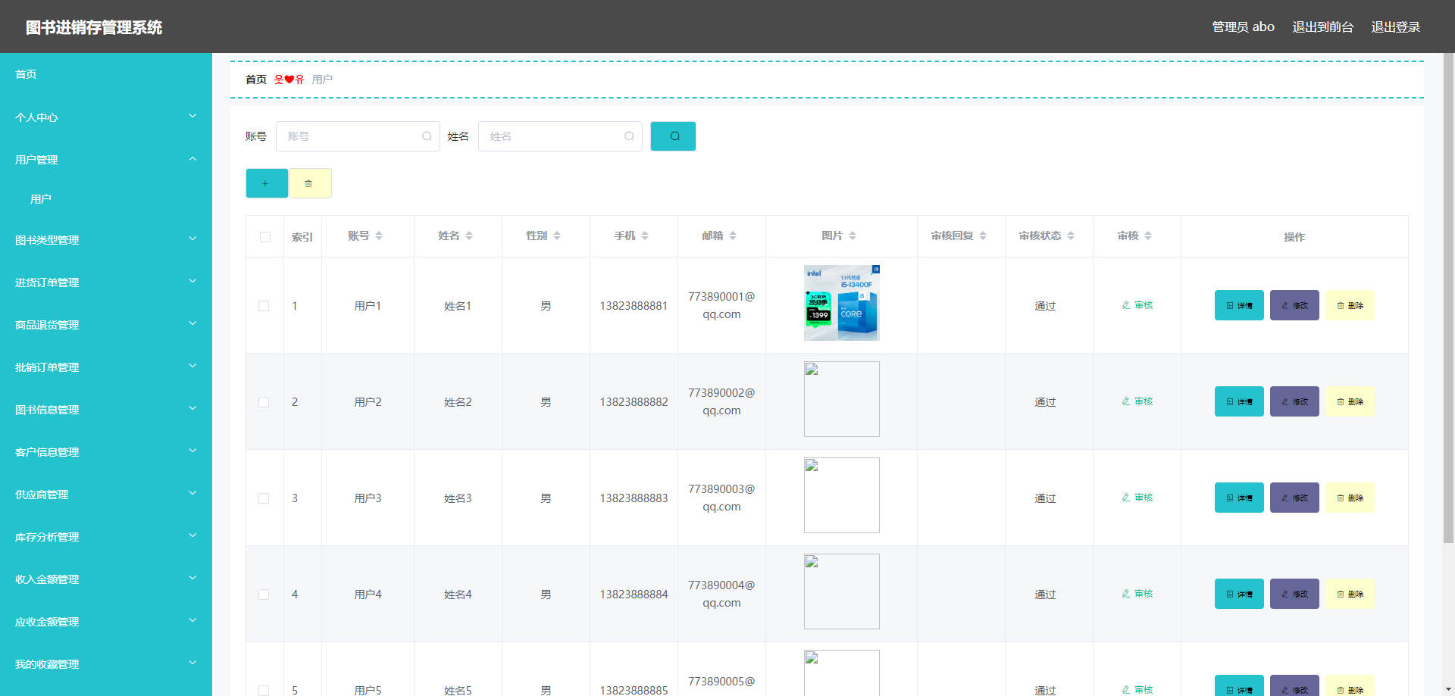Open 库存分析管理 sidebar menu
The width and height of the screenshot is (1455, 696).
pos(106,537)
